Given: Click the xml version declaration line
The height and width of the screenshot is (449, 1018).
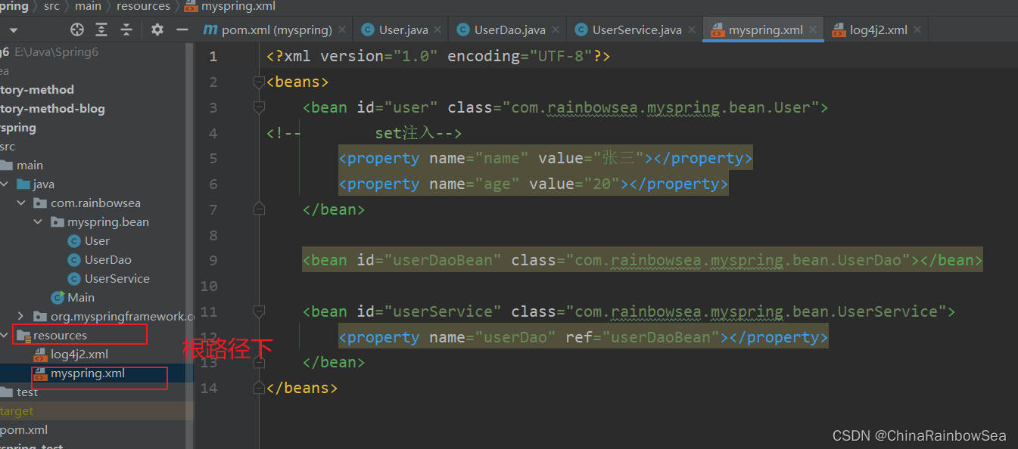Looking at the screenshot, I should [x=438, y=57].
